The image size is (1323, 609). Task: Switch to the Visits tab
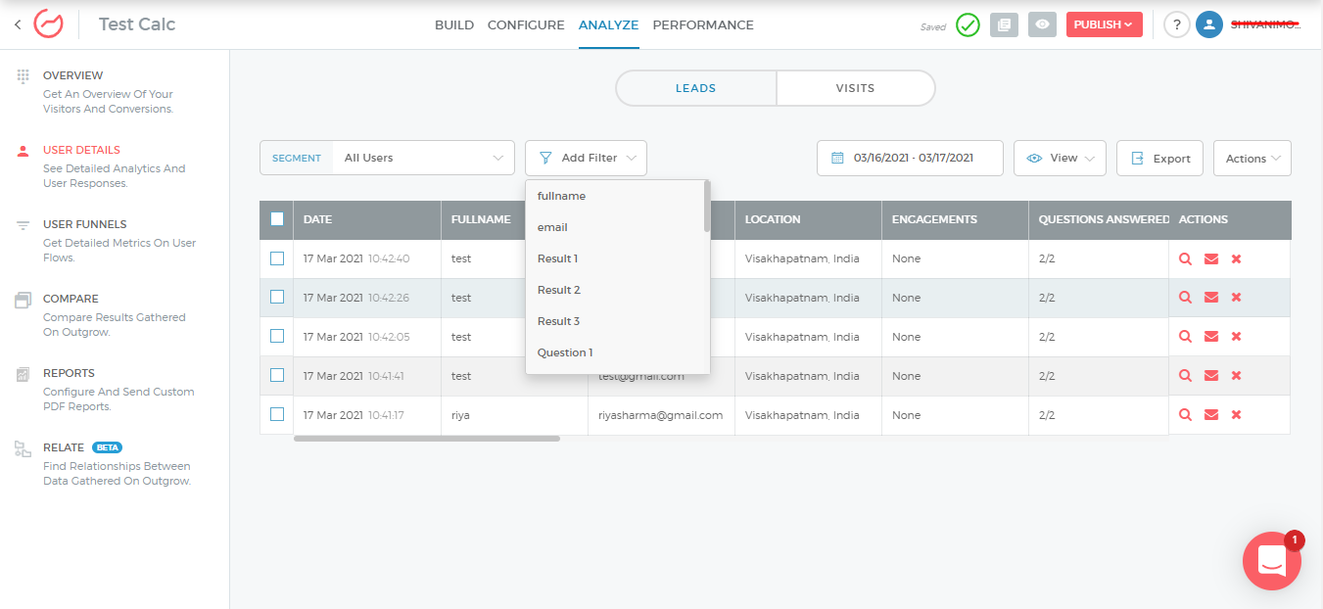[x=855, y=88]
